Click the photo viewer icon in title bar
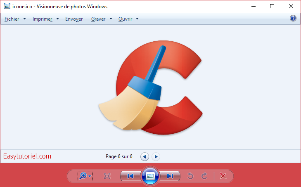Viewport: 301px width, 187px height. (7, 6)
